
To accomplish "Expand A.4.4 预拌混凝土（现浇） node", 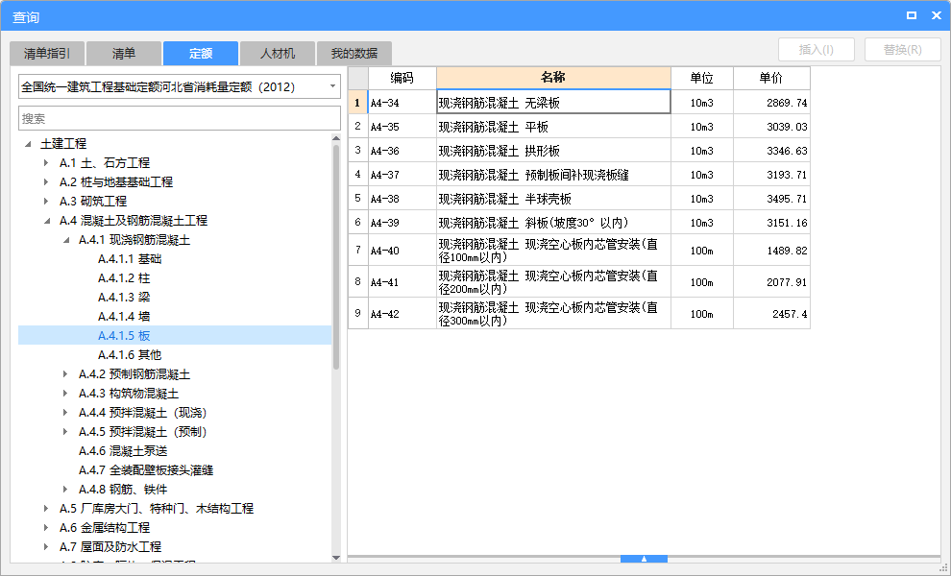I will pyautogui.click(x=65, y=412).
